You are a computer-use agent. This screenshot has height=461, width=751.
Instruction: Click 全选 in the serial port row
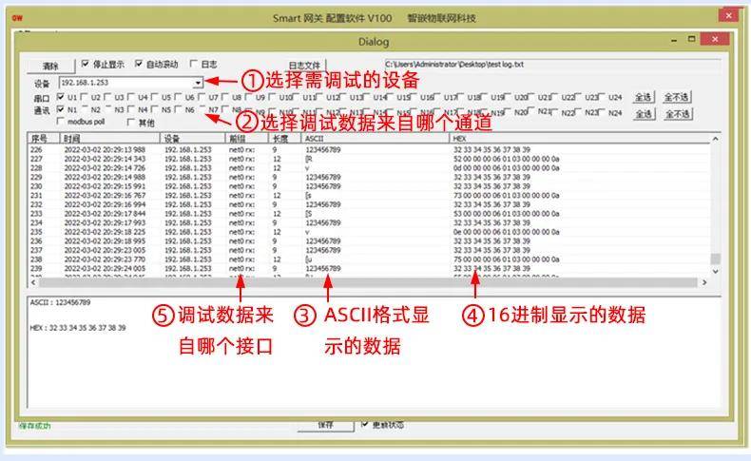[x=644, y=98]
